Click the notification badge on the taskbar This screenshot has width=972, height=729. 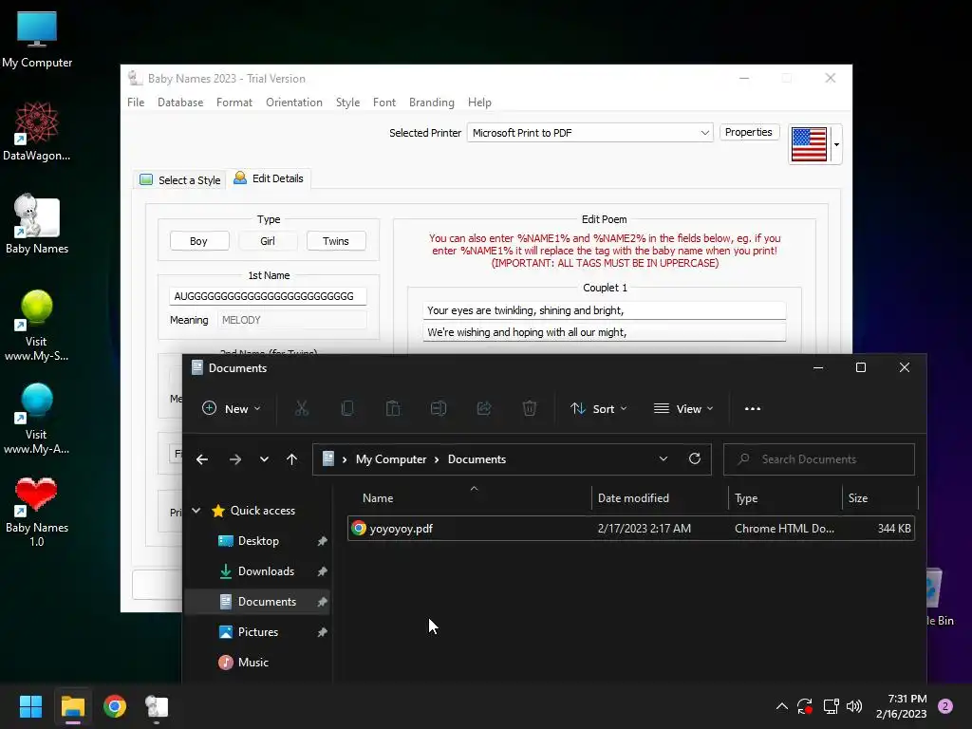click(945, 706)
